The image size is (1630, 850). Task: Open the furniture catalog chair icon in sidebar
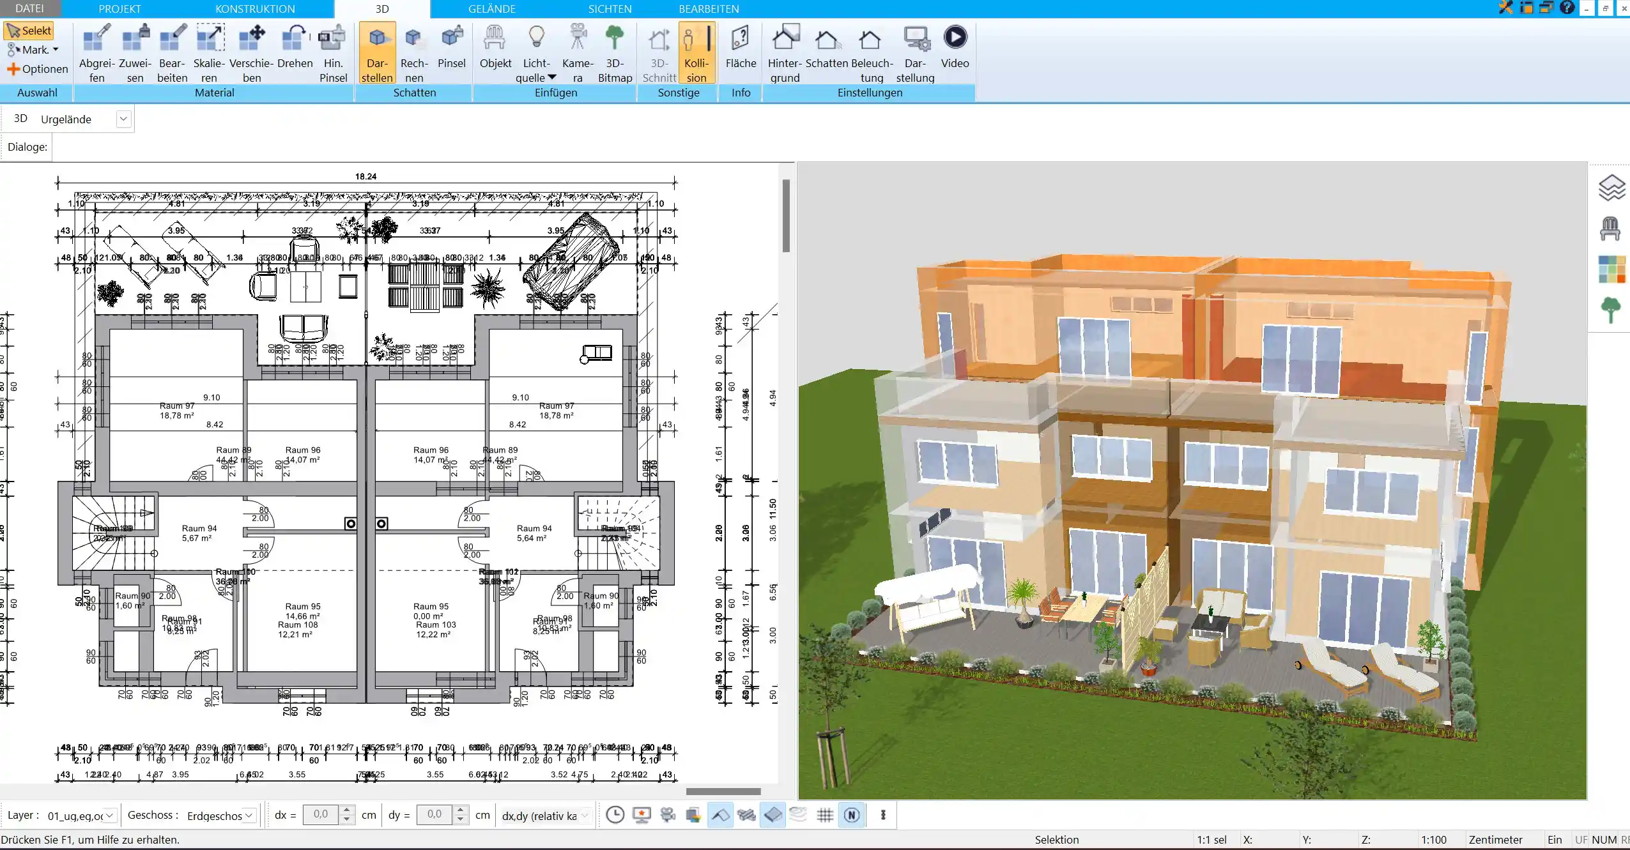pos(1611,229)
